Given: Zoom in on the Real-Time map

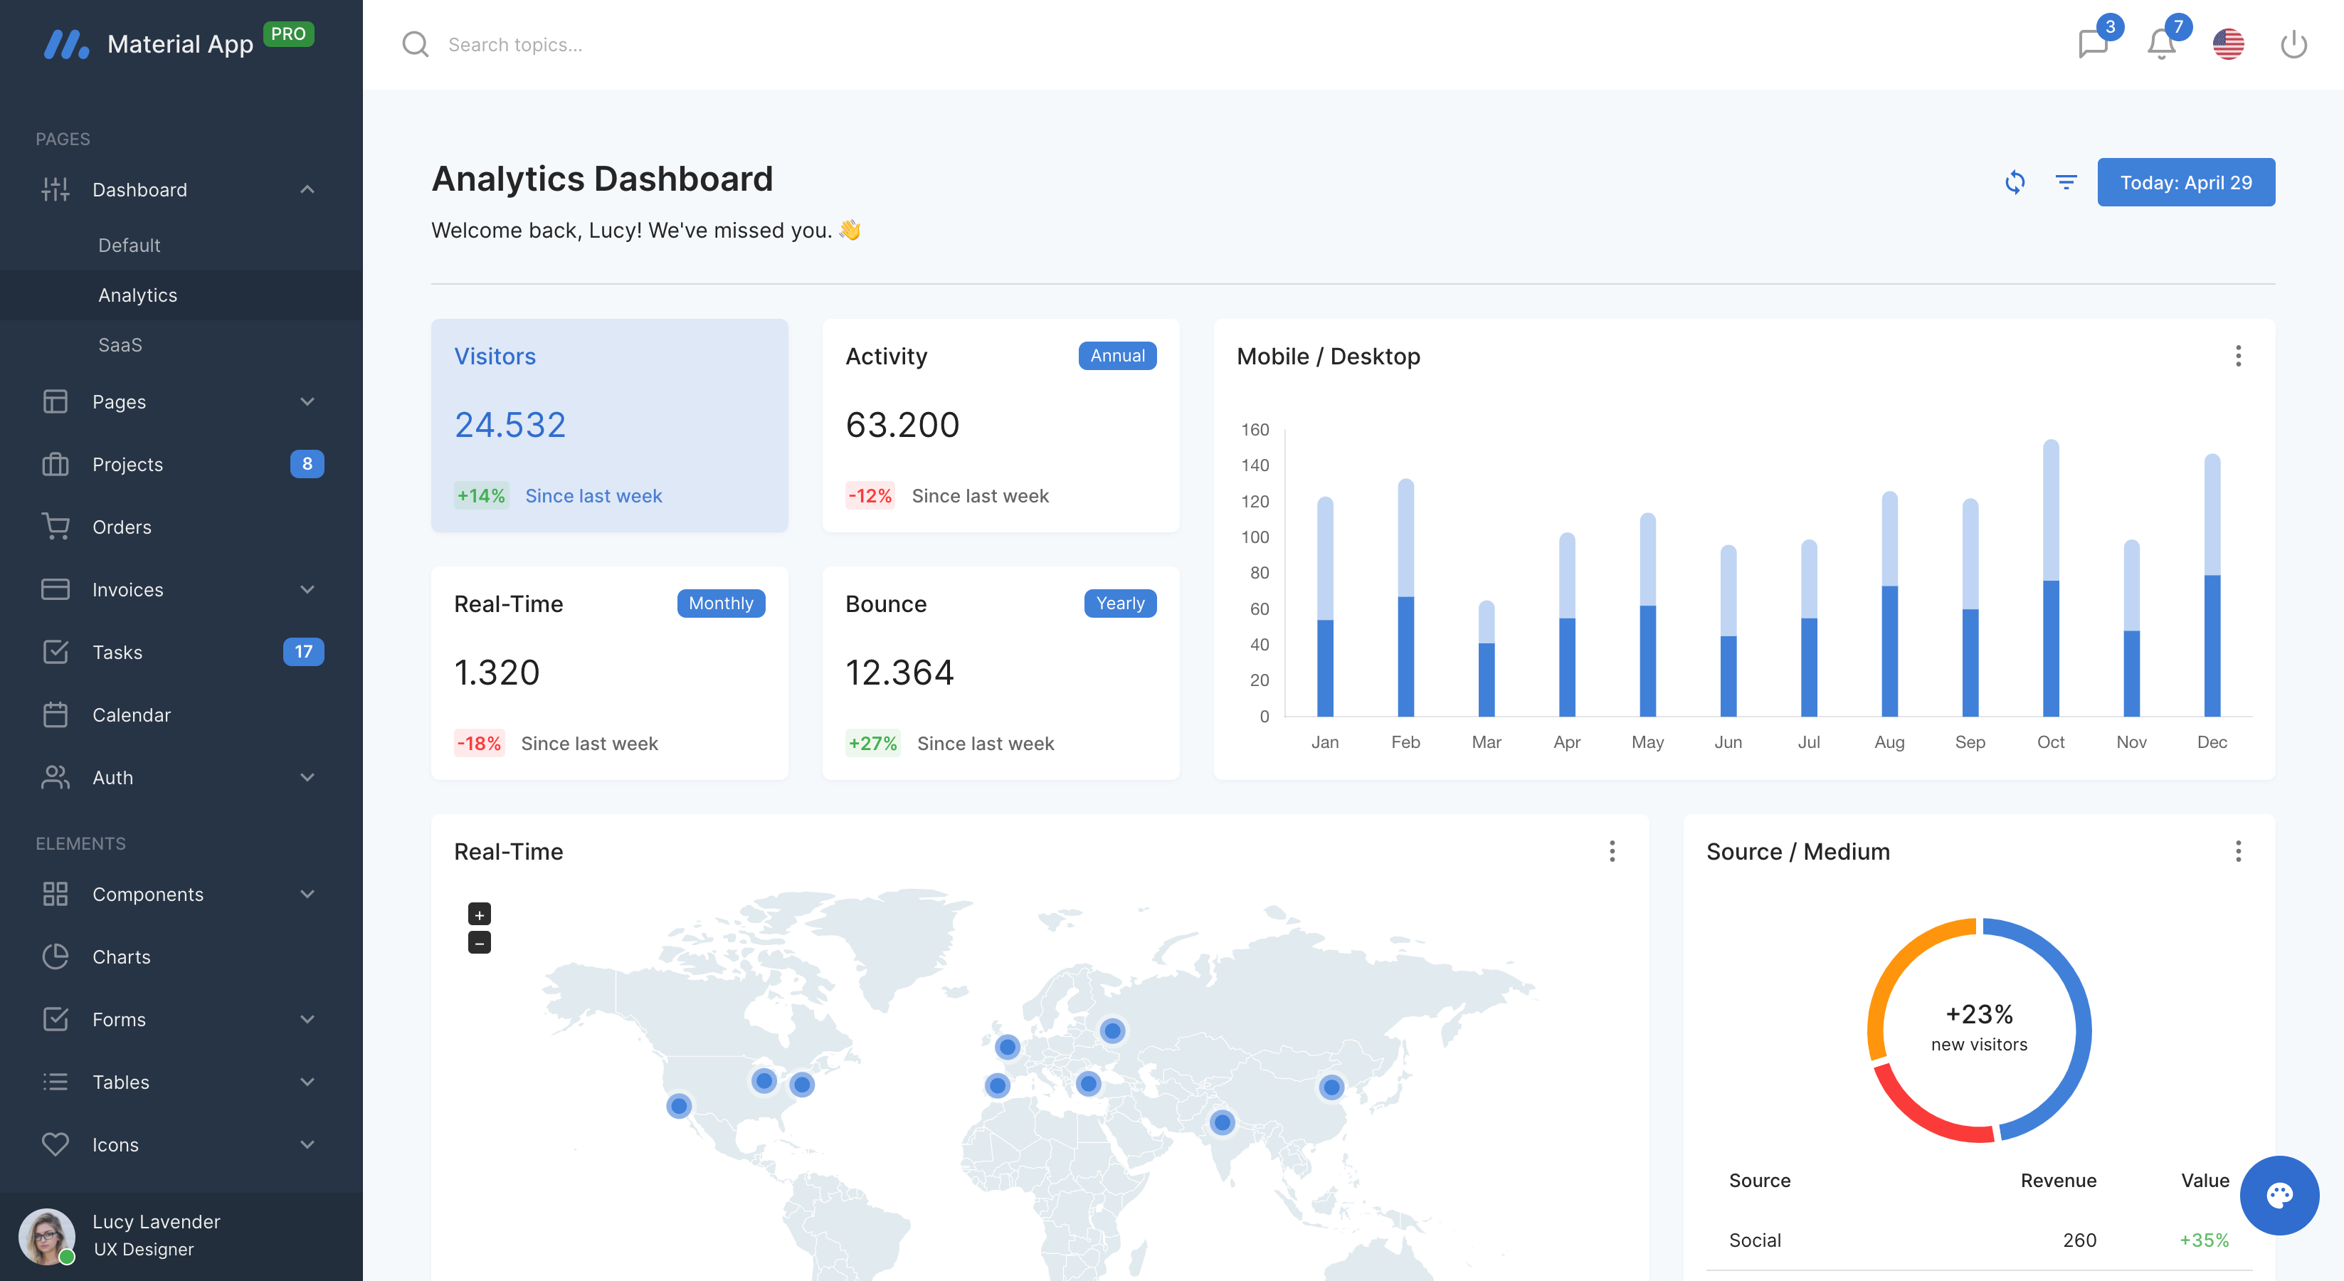Looking at the screenshot, I should [x=480, y=914].
